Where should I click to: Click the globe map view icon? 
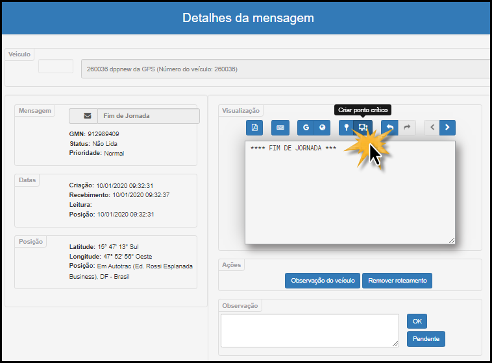322,128
